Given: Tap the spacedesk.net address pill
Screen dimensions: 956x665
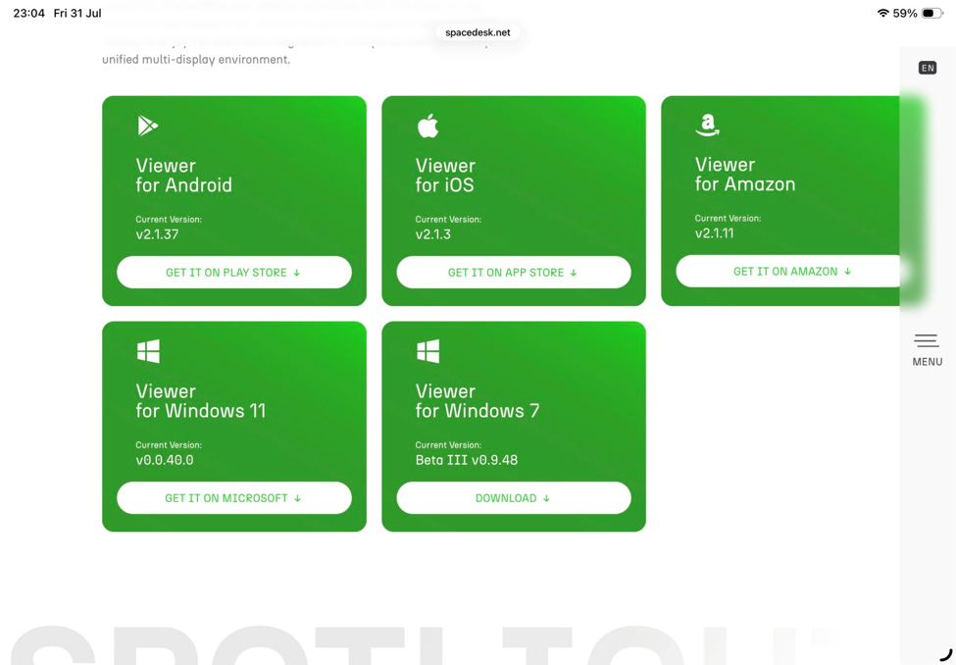Looking at the screenshot, I should point(478,32).
